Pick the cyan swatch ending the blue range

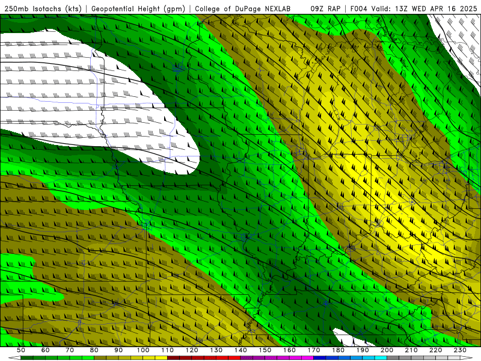coord(381,357)
